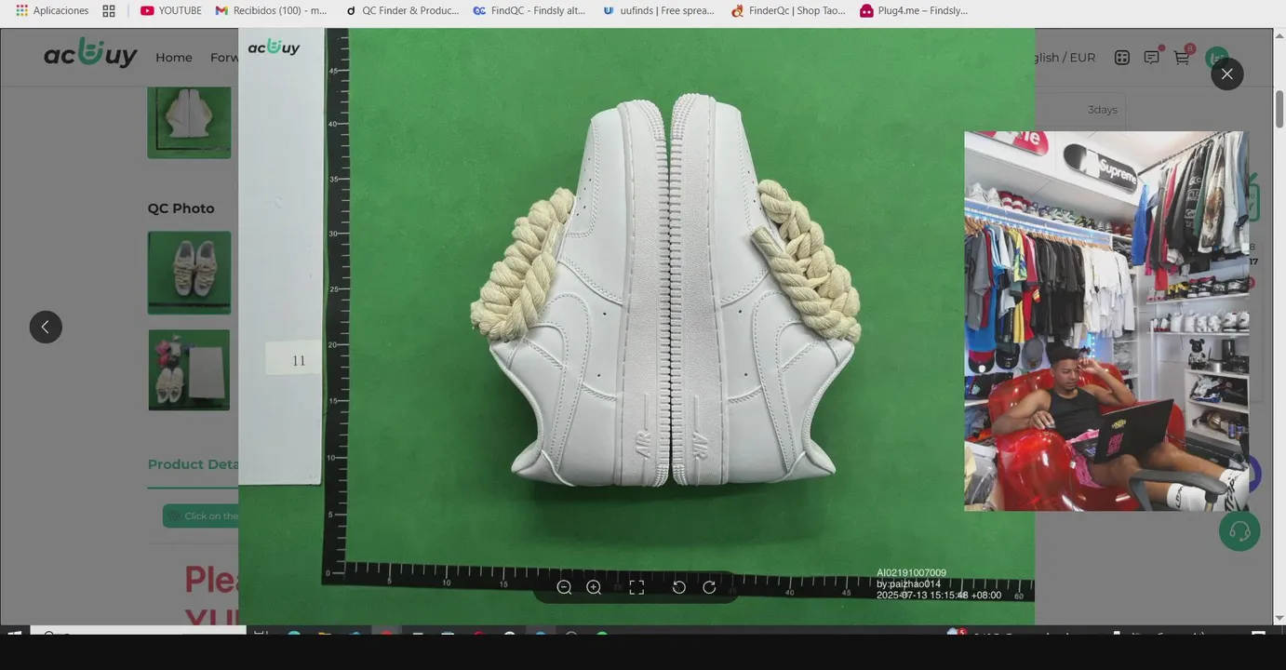1286x670 pixels.
Task: Click the acbuy logo in header
Action: [x=90, y=54]
